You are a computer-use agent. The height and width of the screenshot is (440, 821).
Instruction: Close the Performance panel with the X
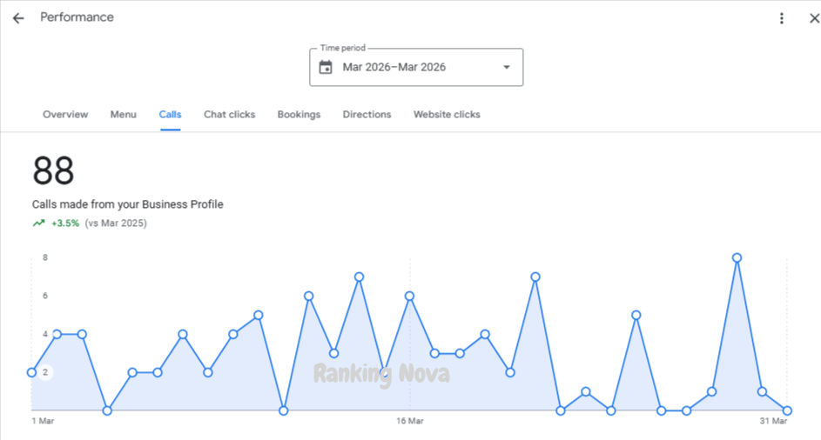(814, 18)
